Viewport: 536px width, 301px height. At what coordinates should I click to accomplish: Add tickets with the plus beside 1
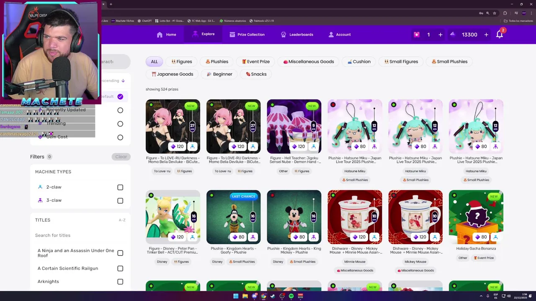[x=440, y=35]
